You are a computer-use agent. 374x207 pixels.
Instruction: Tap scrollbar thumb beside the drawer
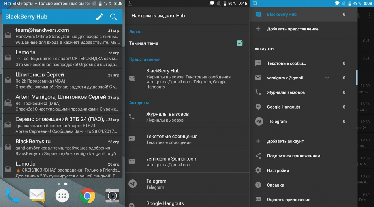pyautogui.click(x=357, y=78)
